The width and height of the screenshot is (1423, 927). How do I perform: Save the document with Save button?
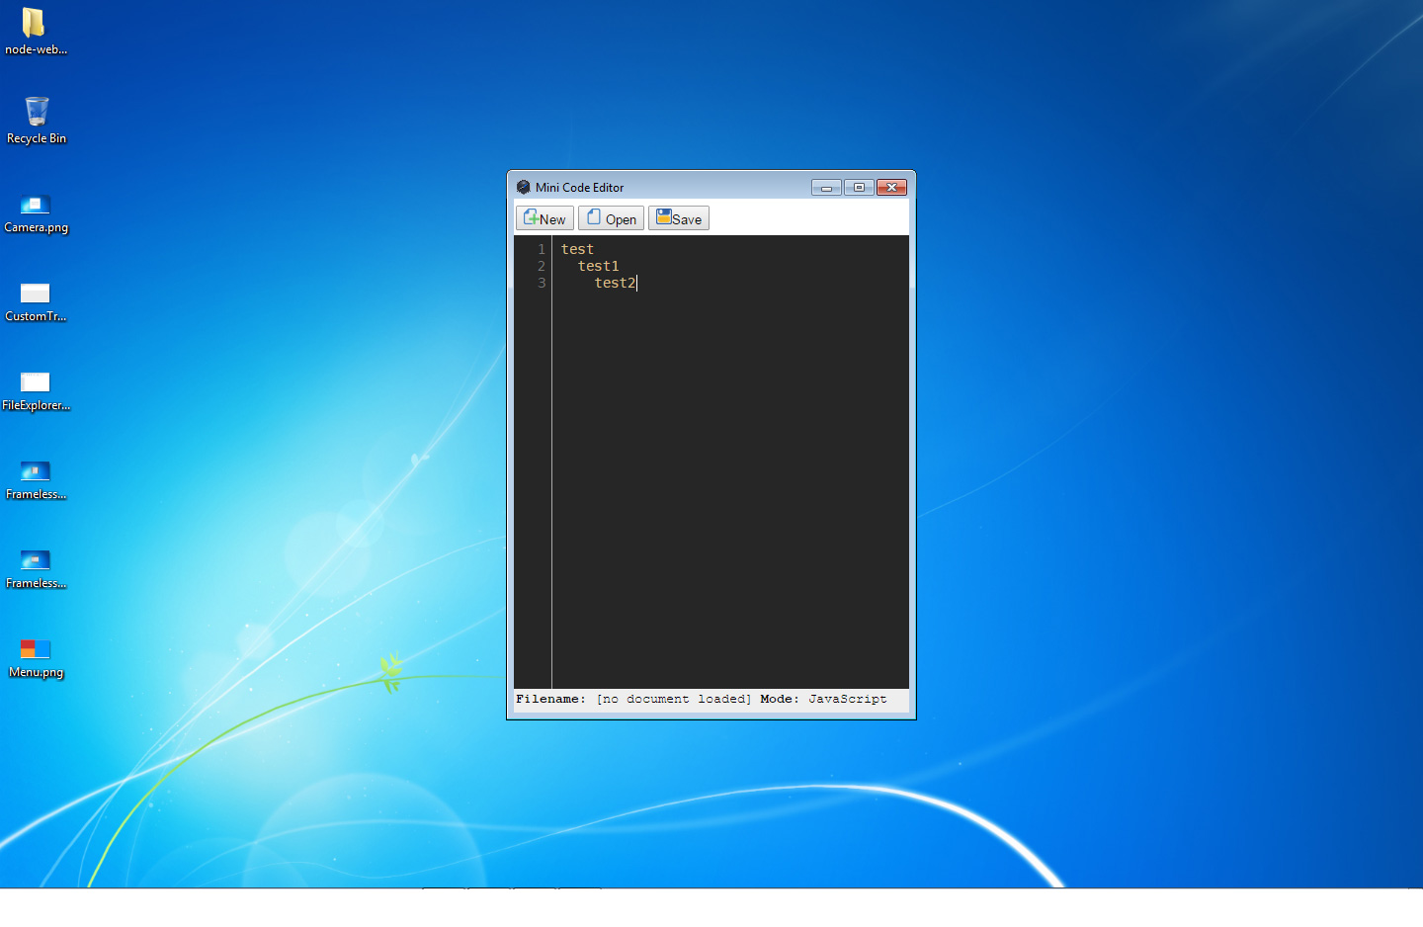(x=679, y=218)
